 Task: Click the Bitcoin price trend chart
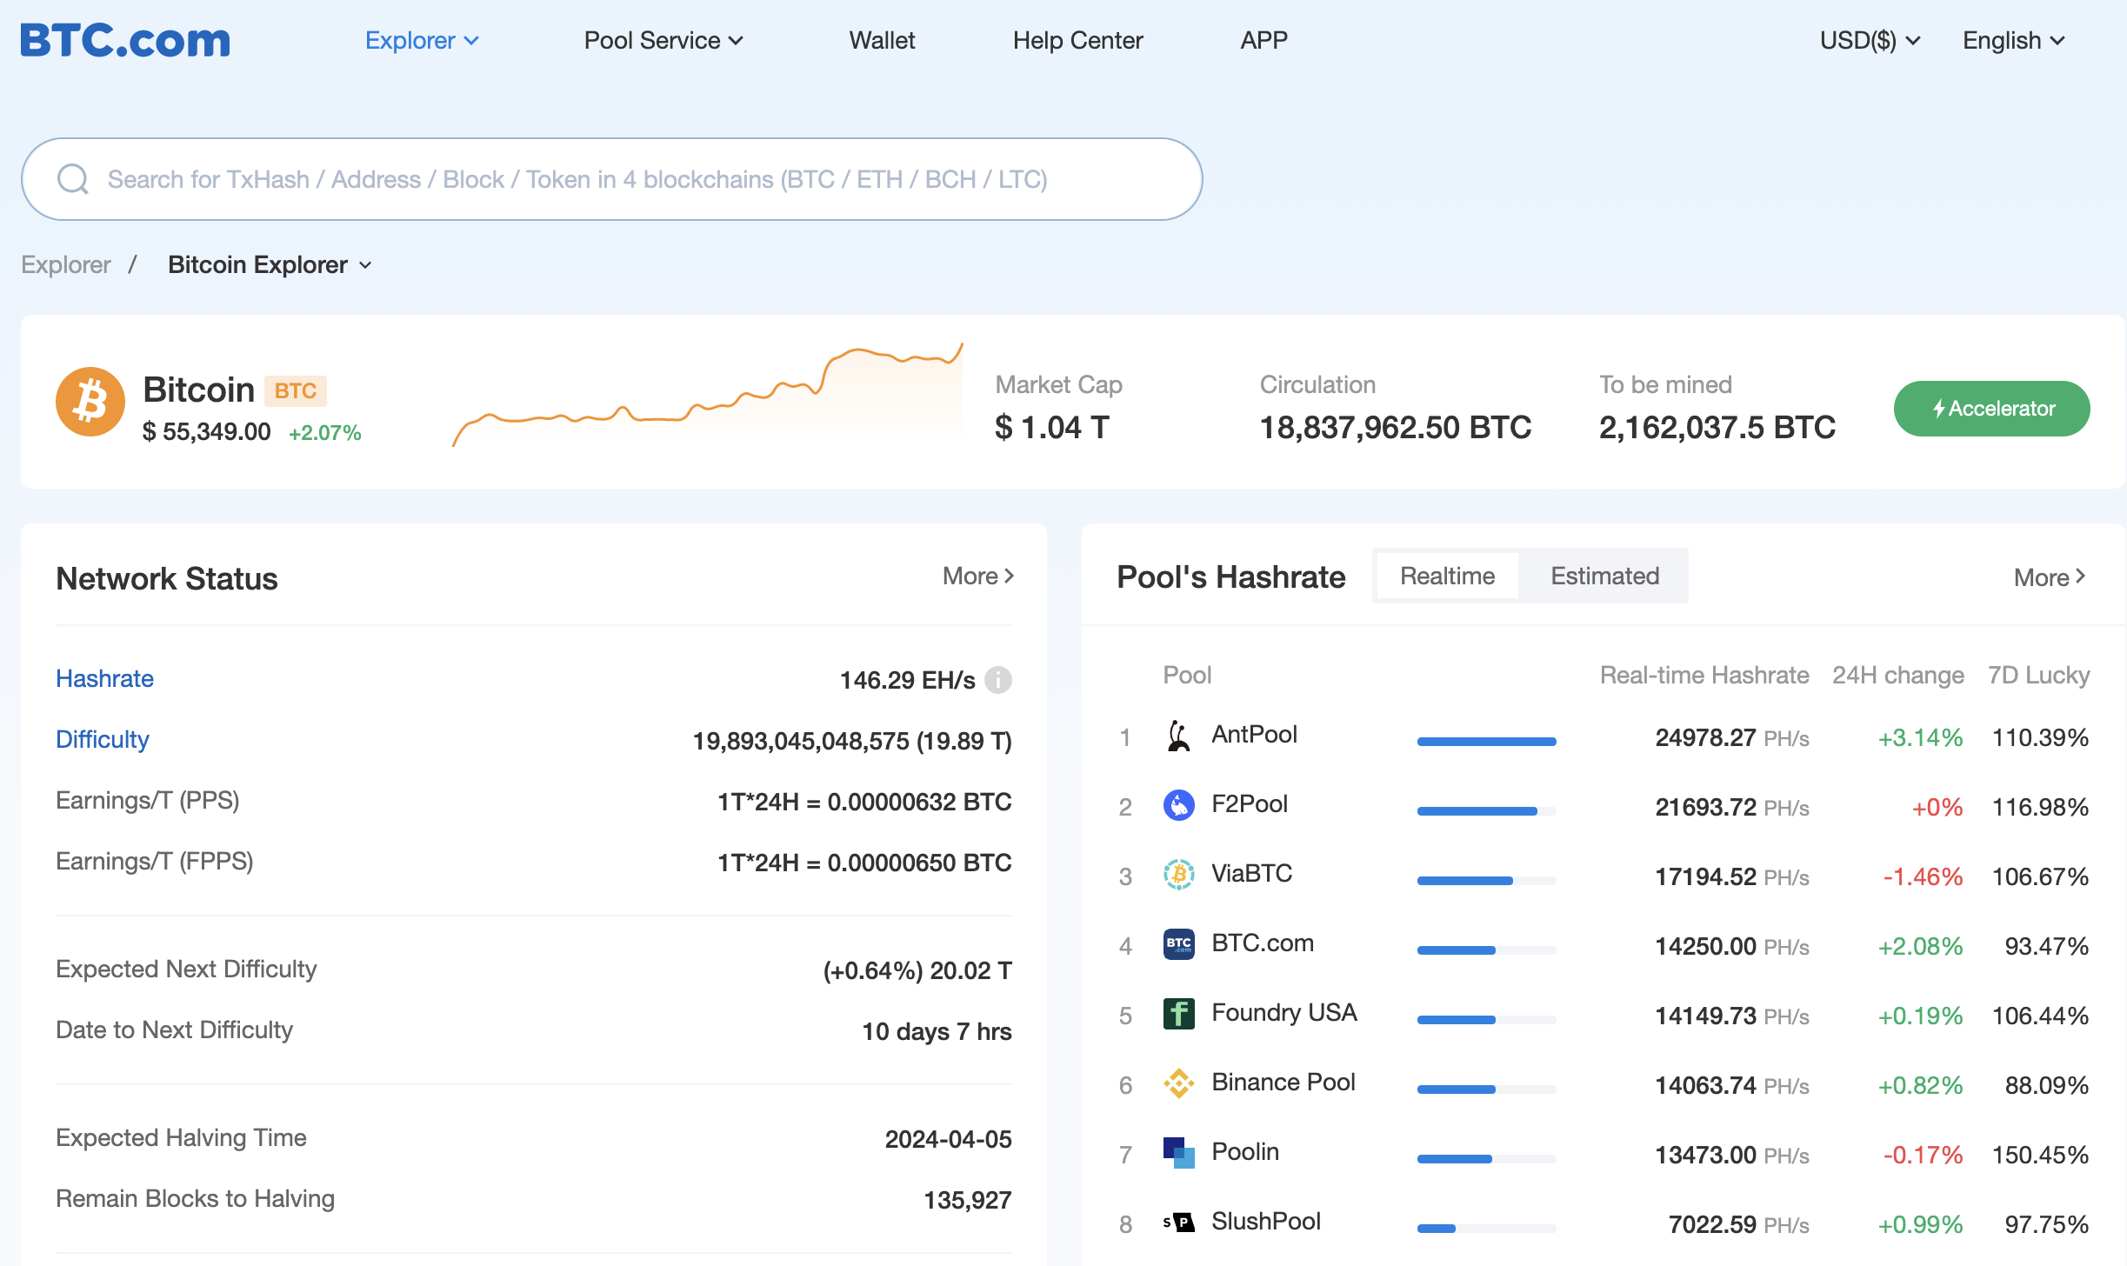708,395
